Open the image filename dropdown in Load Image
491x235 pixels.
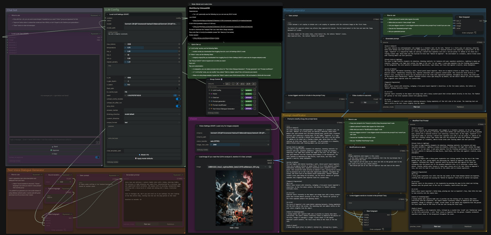click(x=237, y=167)
